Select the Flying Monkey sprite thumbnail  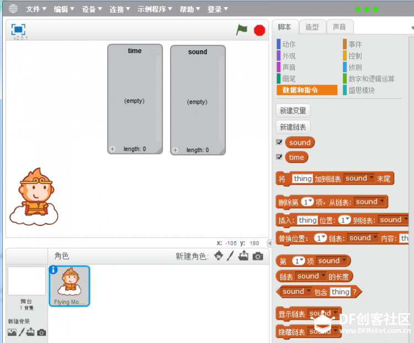pos(70,286)
